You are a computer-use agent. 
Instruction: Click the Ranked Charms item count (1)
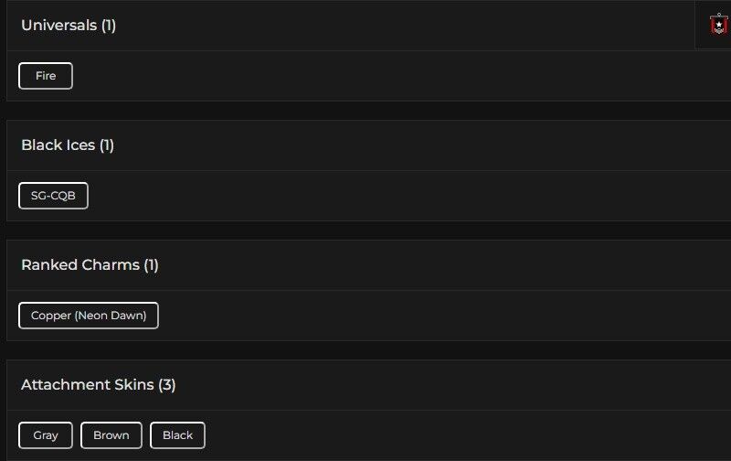(151, 265)
